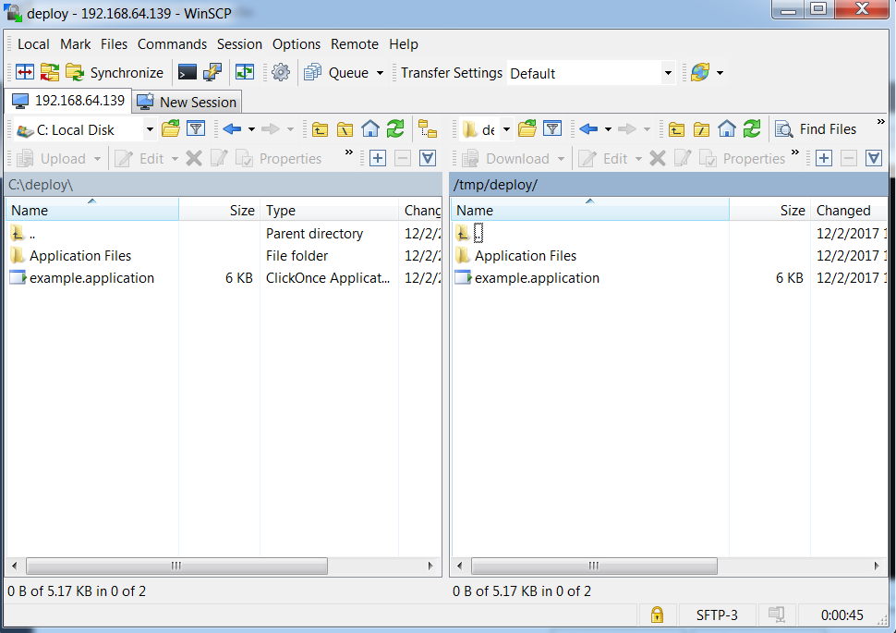The height and width of the screenshot is (633, 896).
Task: Click the local panel filter icon
Action: click(196, 128)
